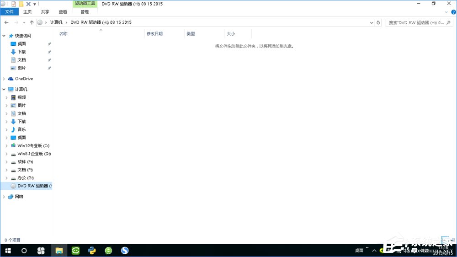
Task: Sort by 名称 column header
Action: [x=63, y=33]
